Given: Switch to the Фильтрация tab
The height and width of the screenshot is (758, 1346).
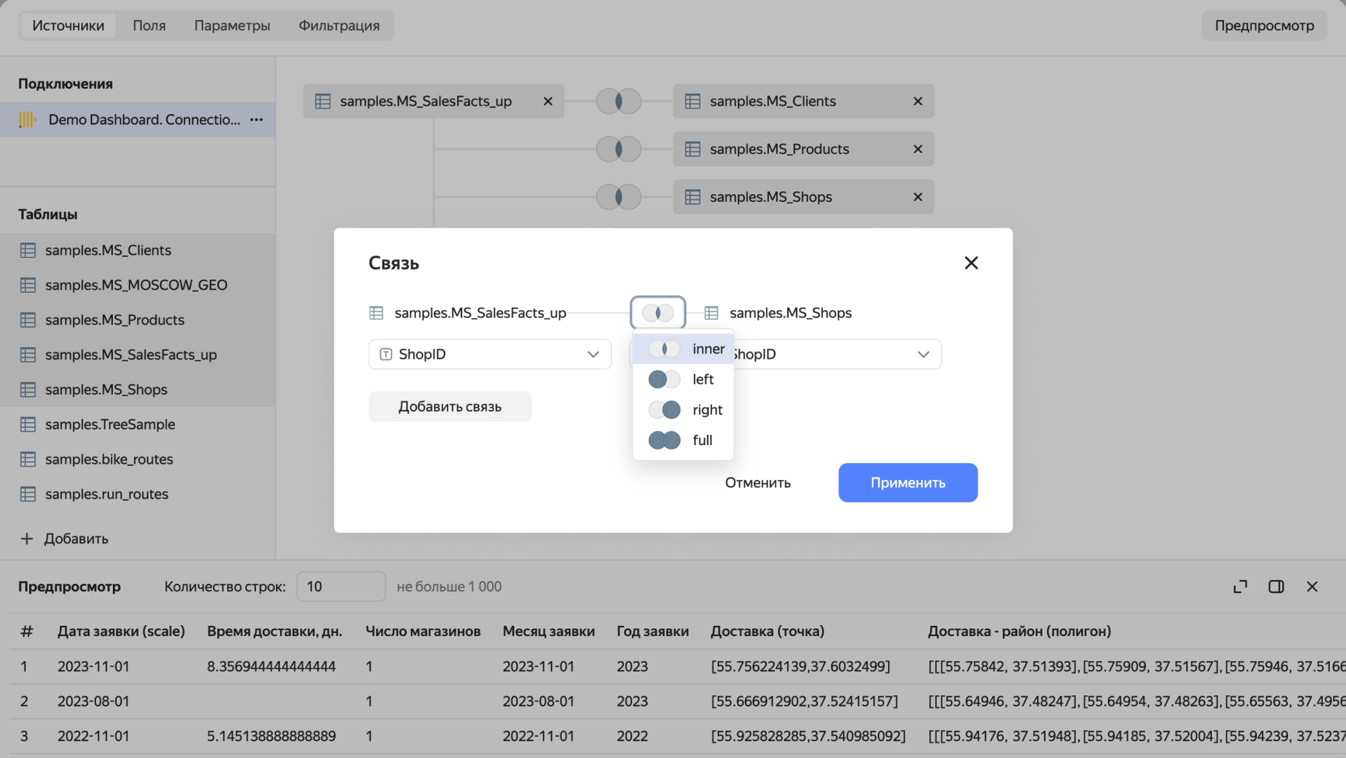Looking at the screenshot, I should 338,25.
